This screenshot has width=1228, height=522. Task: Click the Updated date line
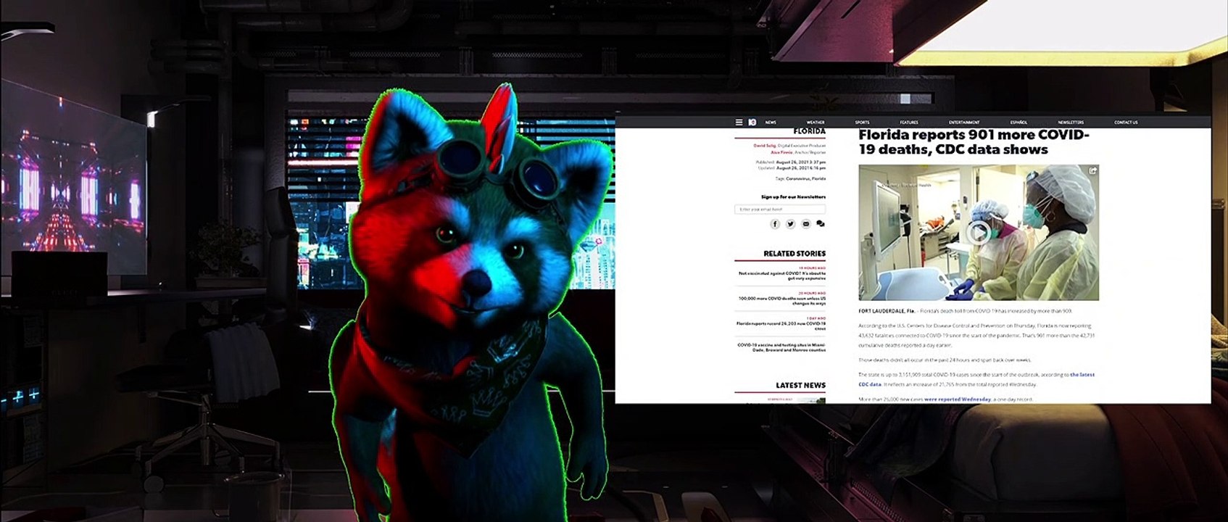click(792, 167)
